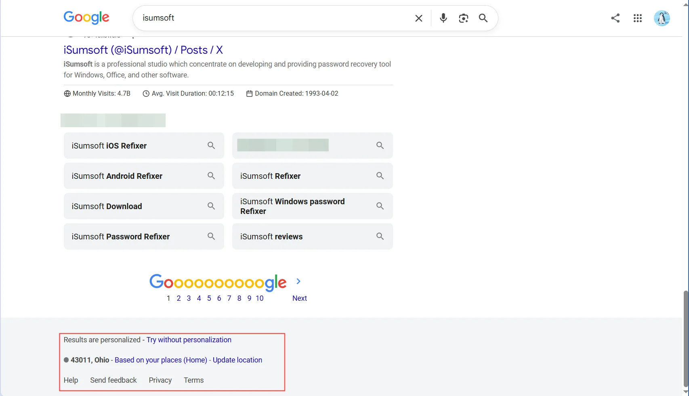Screen dimensions: 689x396
Task: Open the Privacy footer link
Action: 160,380
